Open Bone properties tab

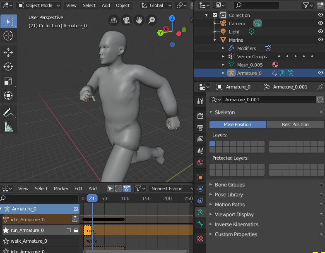click(x=200, y=224)
